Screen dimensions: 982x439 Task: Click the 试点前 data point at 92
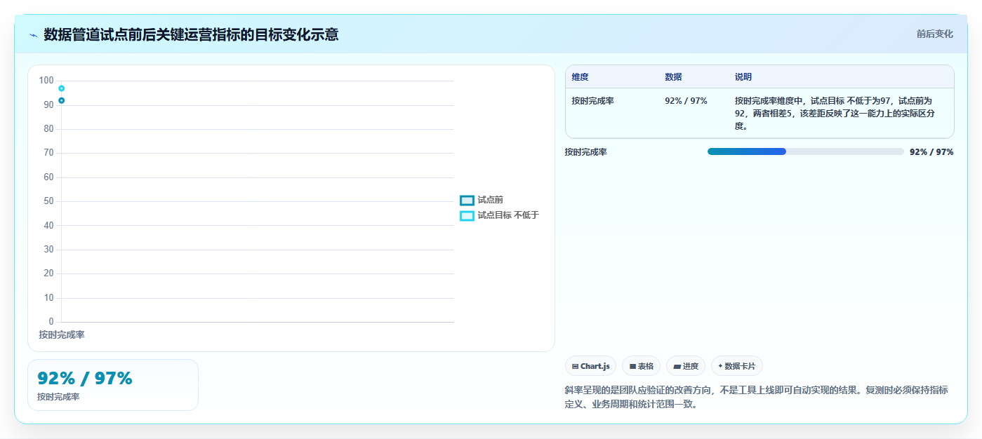62,101
